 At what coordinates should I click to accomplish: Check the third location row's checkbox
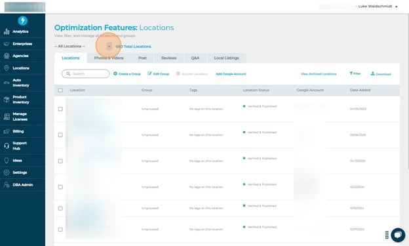coord(60,161)
